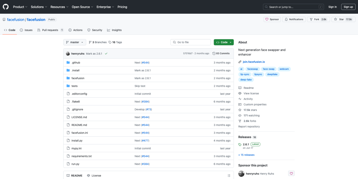358x179 pixels.
Task: Click the commit history clock icon
Action: [x=214, y=53]
